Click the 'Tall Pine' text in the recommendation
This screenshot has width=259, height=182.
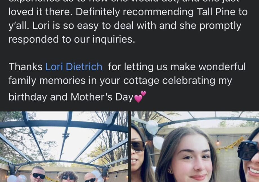click(x=216, y=12)
